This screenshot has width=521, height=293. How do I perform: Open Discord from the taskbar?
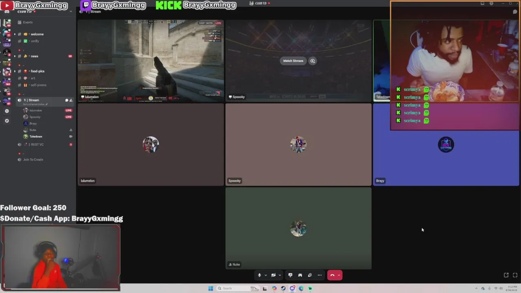[x=292, y=288]
